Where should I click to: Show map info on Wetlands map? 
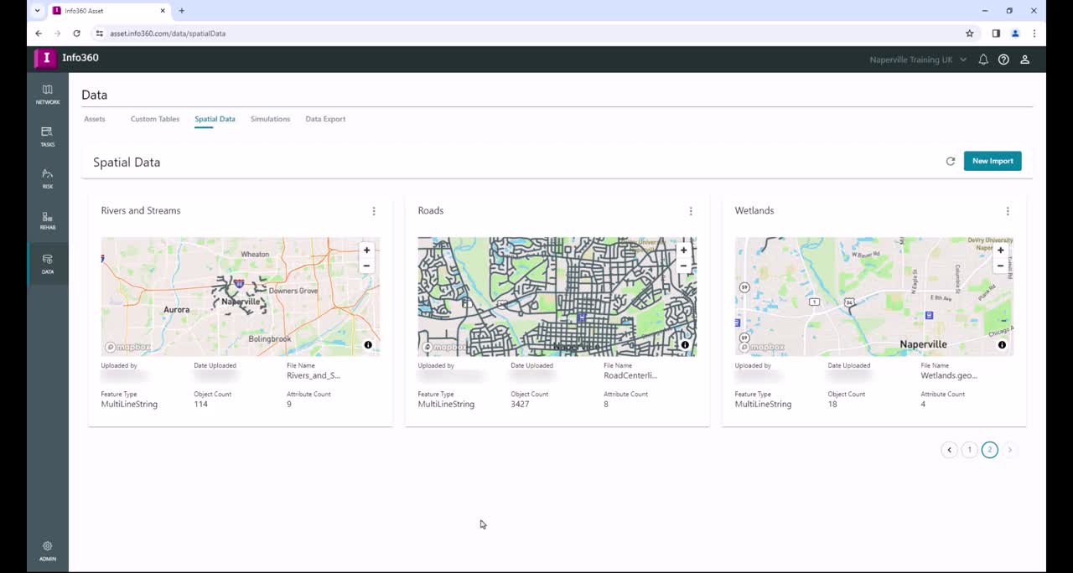(1002, 345)
